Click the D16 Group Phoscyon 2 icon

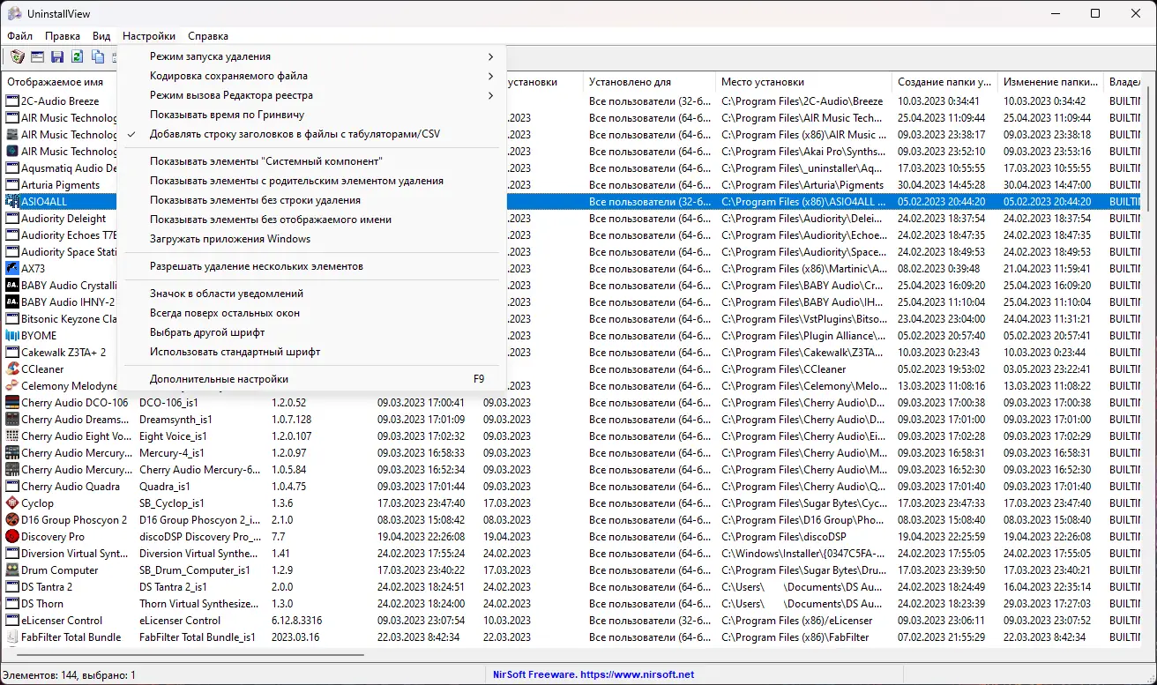(x=12, y=520)
